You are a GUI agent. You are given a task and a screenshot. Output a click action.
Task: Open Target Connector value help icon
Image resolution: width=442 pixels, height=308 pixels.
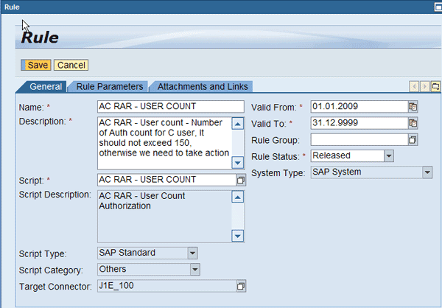(x=240, y=286)
